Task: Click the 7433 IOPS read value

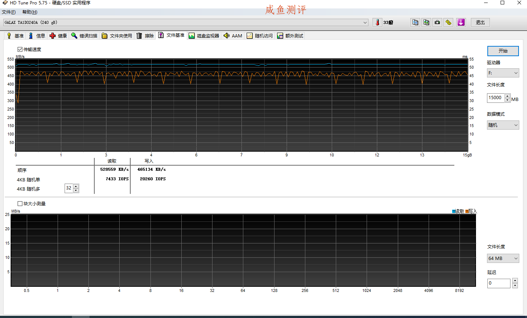Action: click(117, 179)
